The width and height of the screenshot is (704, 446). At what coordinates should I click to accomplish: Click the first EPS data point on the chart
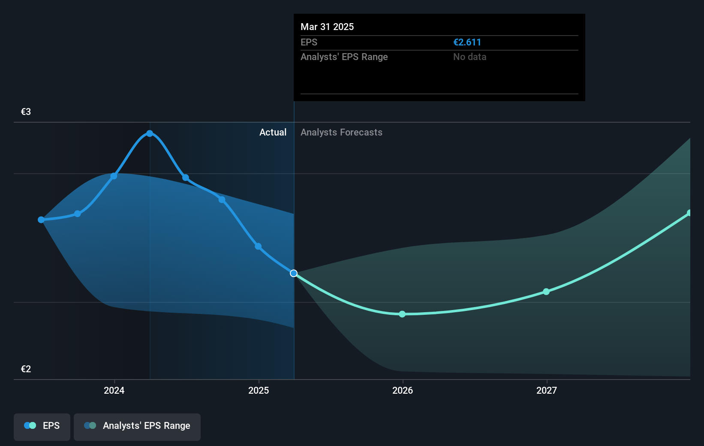pyautogui.click(x=41, y=220)
